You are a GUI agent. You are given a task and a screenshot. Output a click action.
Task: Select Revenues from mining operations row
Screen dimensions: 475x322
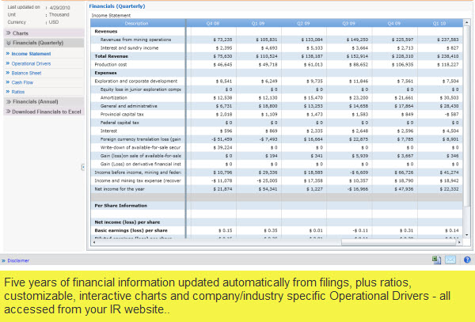(135, 40)
